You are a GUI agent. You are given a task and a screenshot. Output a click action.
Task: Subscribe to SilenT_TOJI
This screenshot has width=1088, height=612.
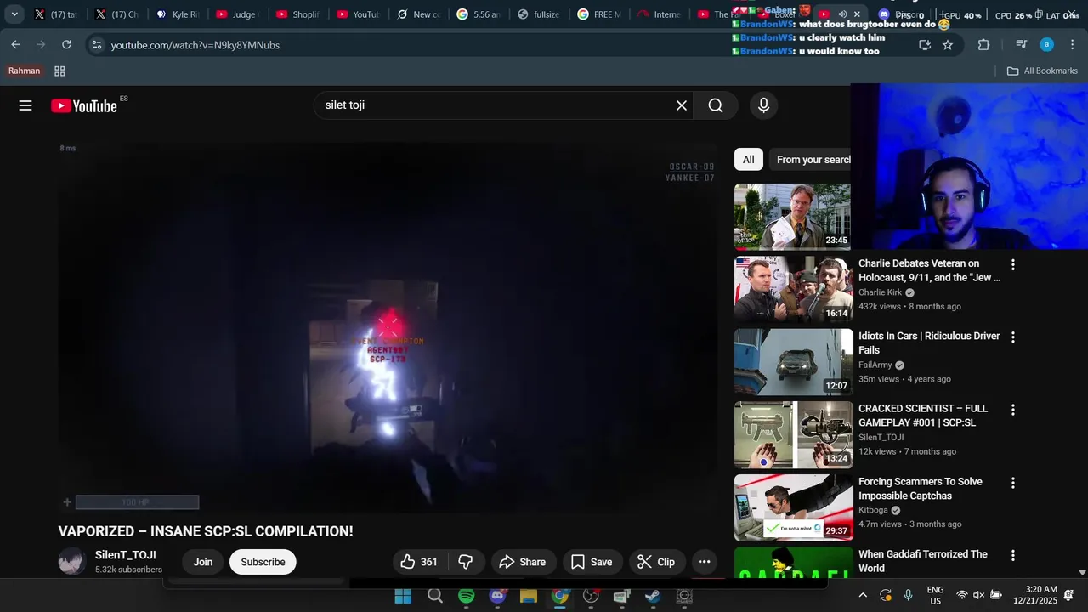point(263,562)
